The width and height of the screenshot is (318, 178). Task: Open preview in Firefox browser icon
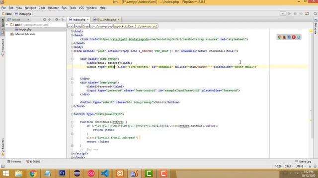pos(284,37)
